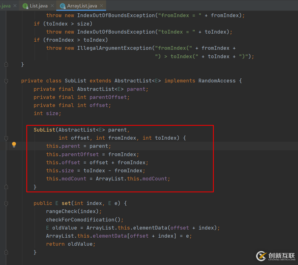Click the IllegalArgumentException class name

(x=114, y=48)
